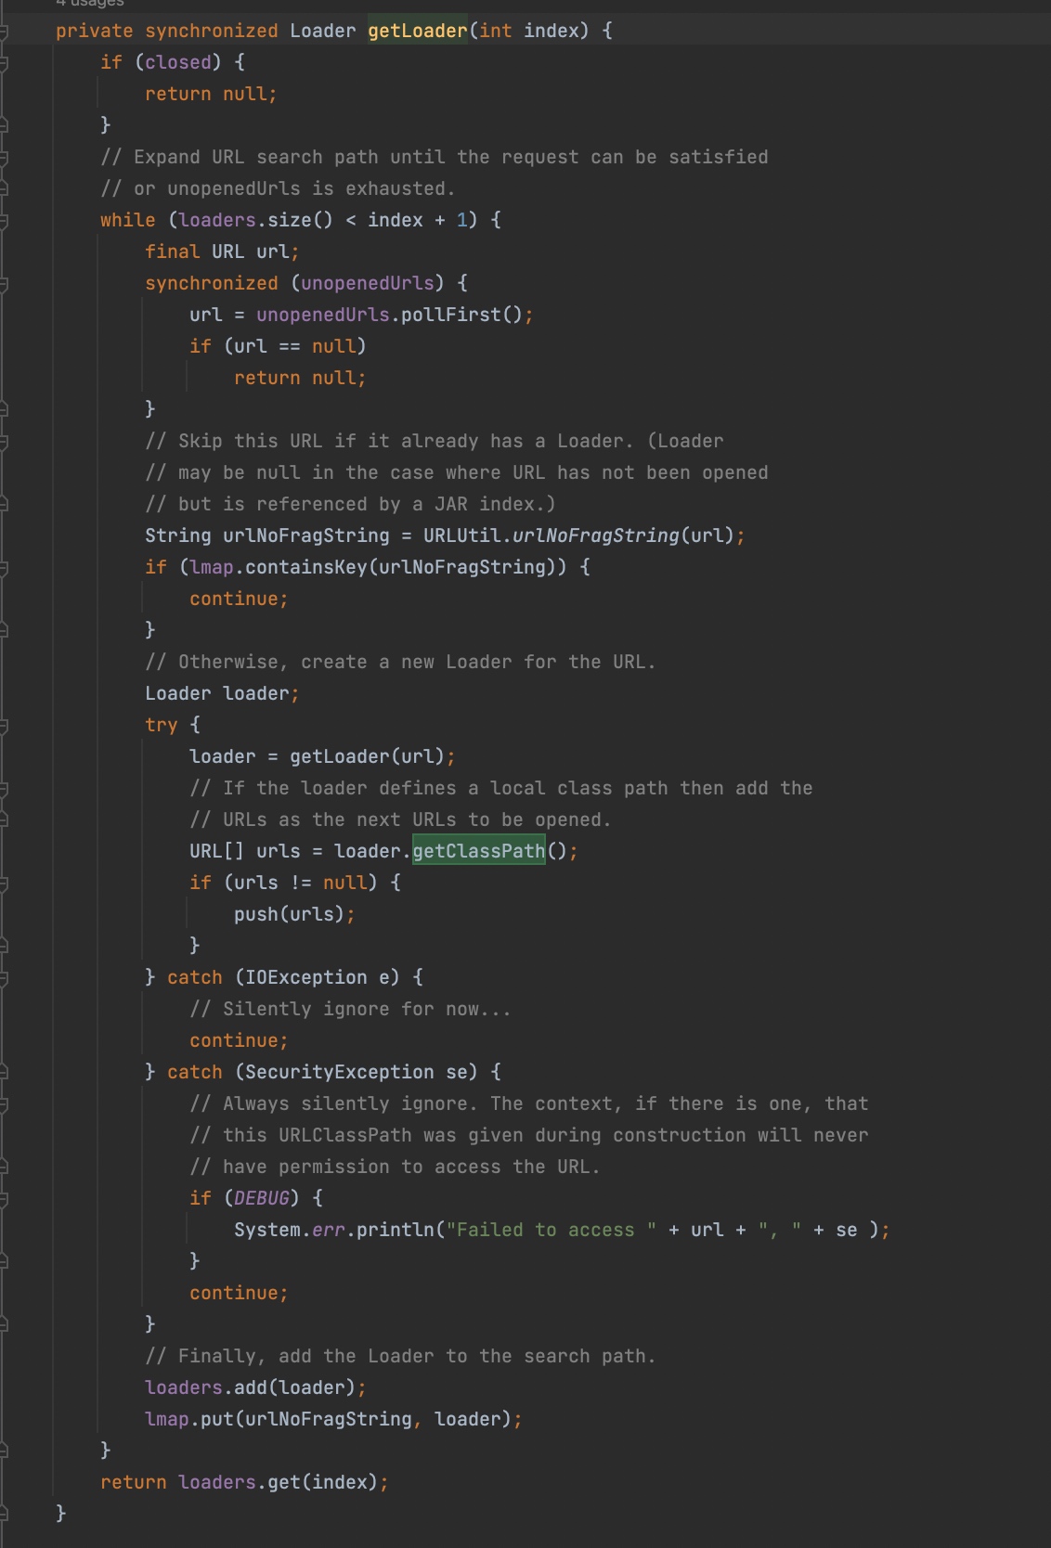Click the highlighted getClassPath method call
This screenshot has height=1548, width=1051.
(x=478, y=851)
